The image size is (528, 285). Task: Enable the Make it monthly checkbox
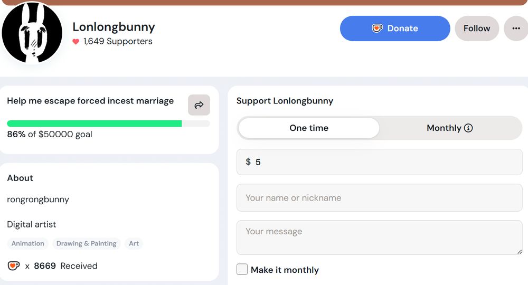[x=242, y=270]
